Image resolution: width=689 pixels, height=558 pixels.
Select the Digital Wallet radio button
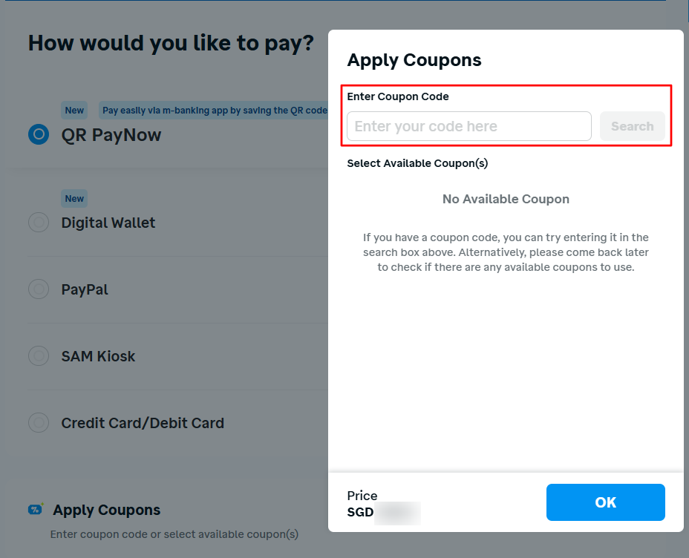coord(39,223)
